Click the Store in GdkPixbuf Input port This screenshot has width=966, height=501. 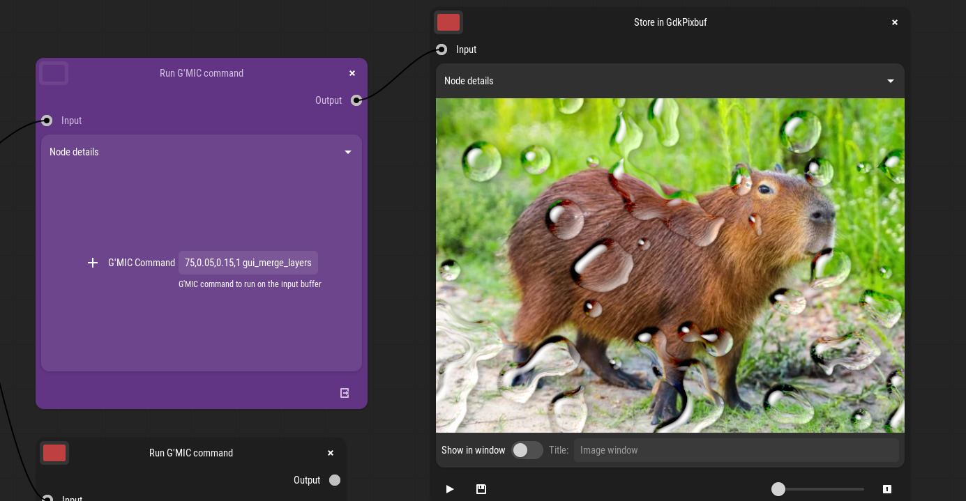[x=442, y=49]
